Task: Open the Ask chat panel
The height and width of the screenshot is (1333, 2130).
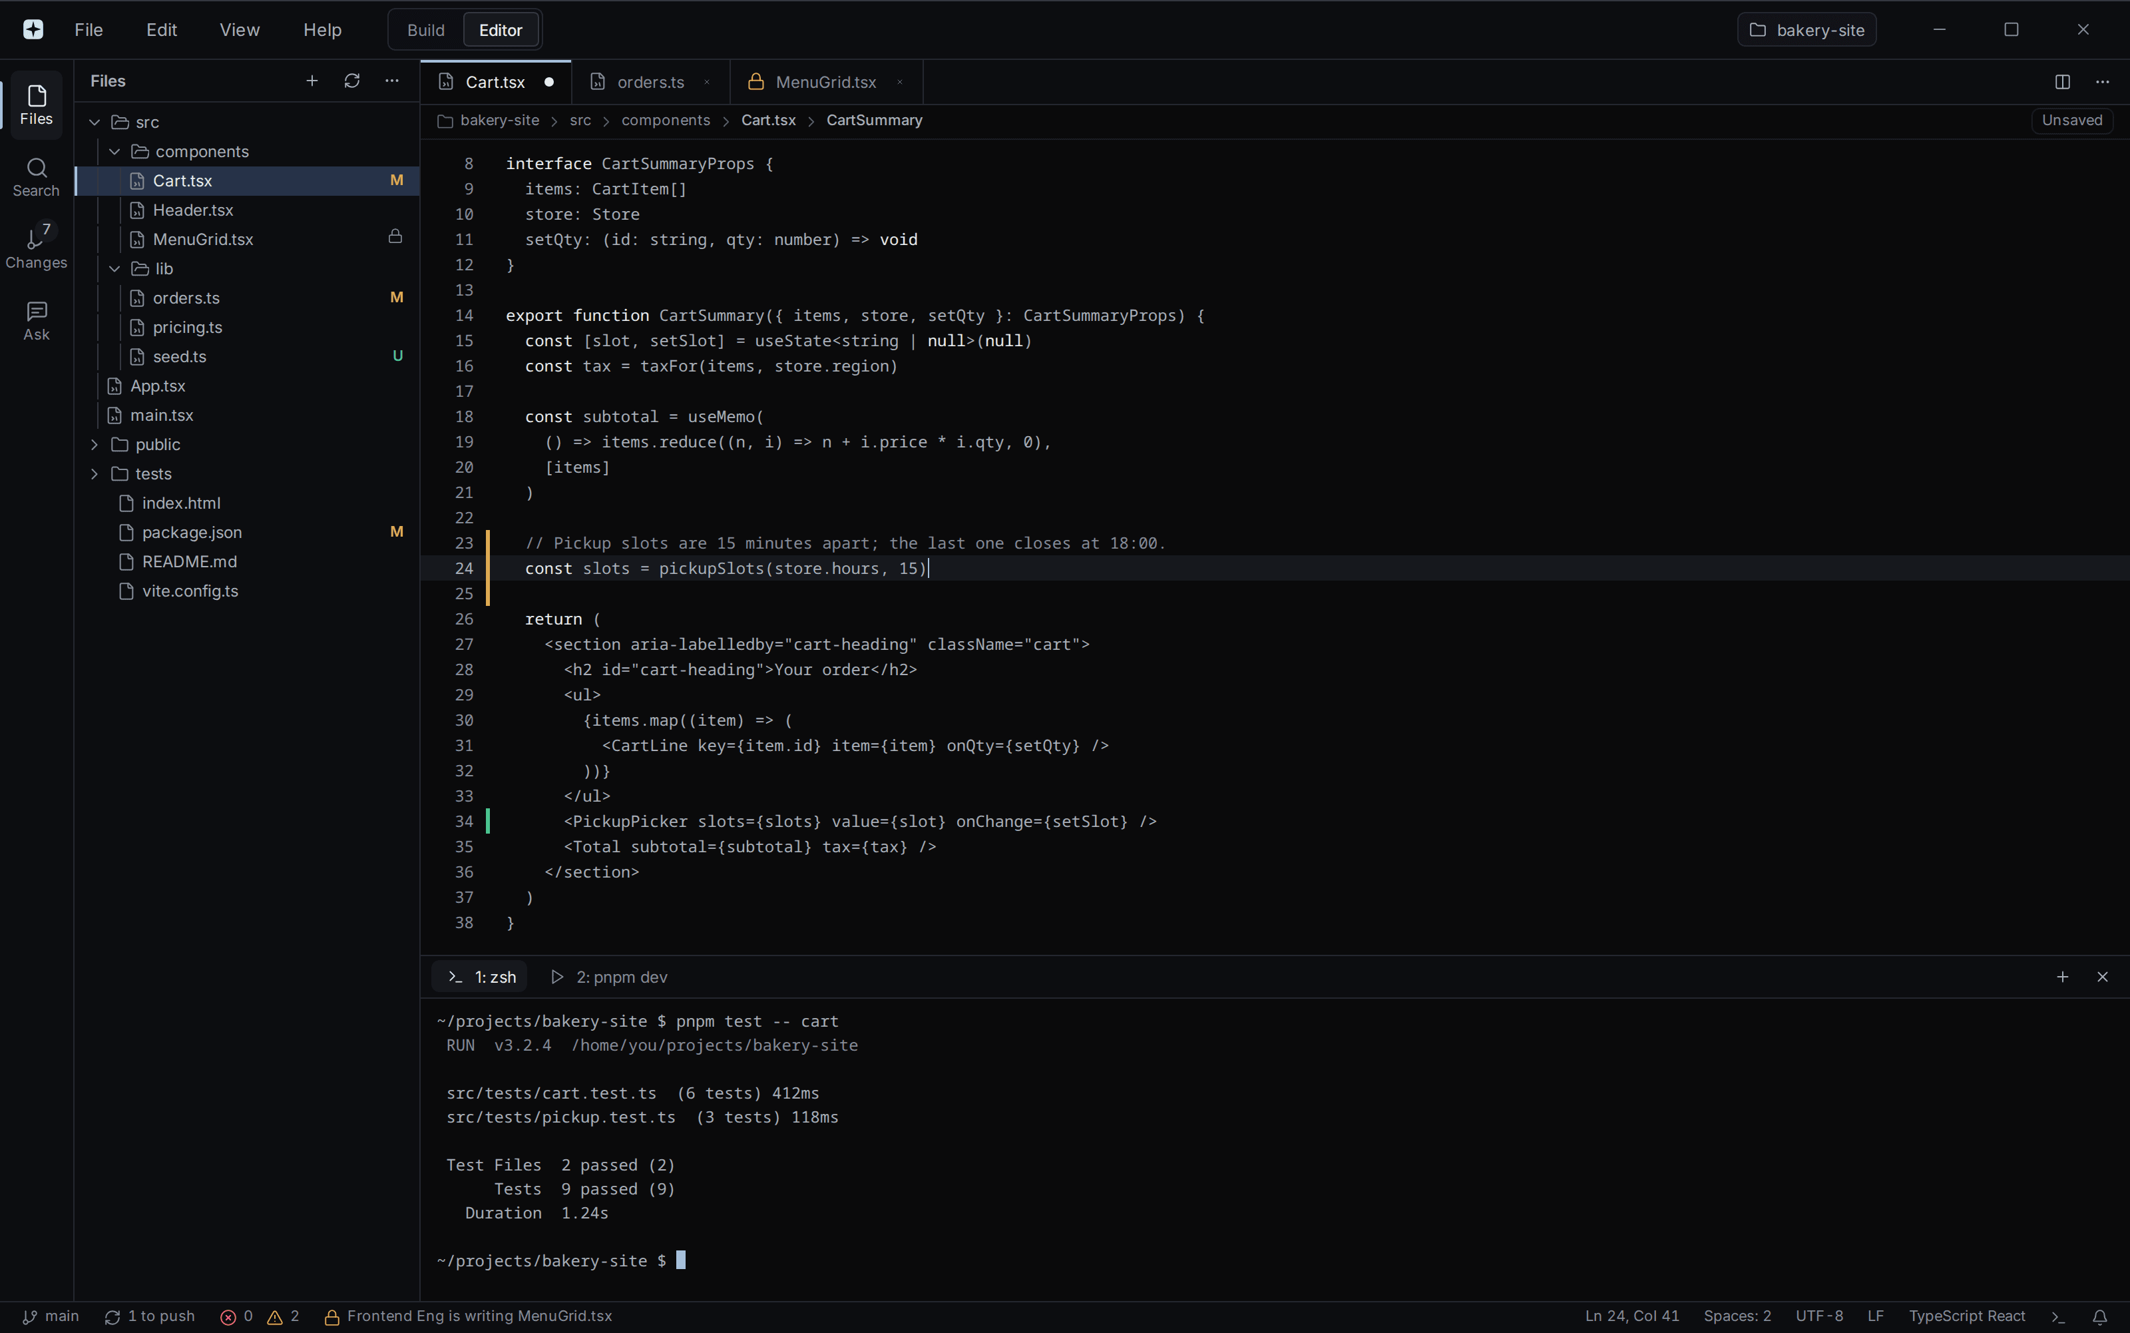Action: 36,321
